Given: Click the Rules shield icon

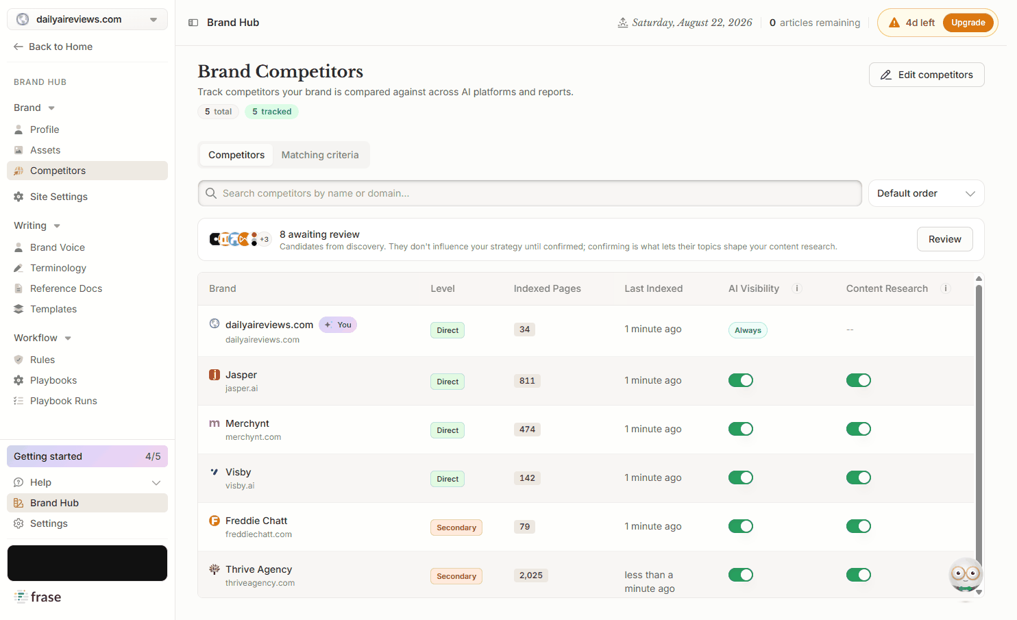Looking at the screenshot, I should tap(19, 360).
